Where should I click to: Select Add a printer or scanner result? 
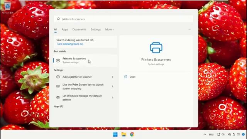point(86,77)
